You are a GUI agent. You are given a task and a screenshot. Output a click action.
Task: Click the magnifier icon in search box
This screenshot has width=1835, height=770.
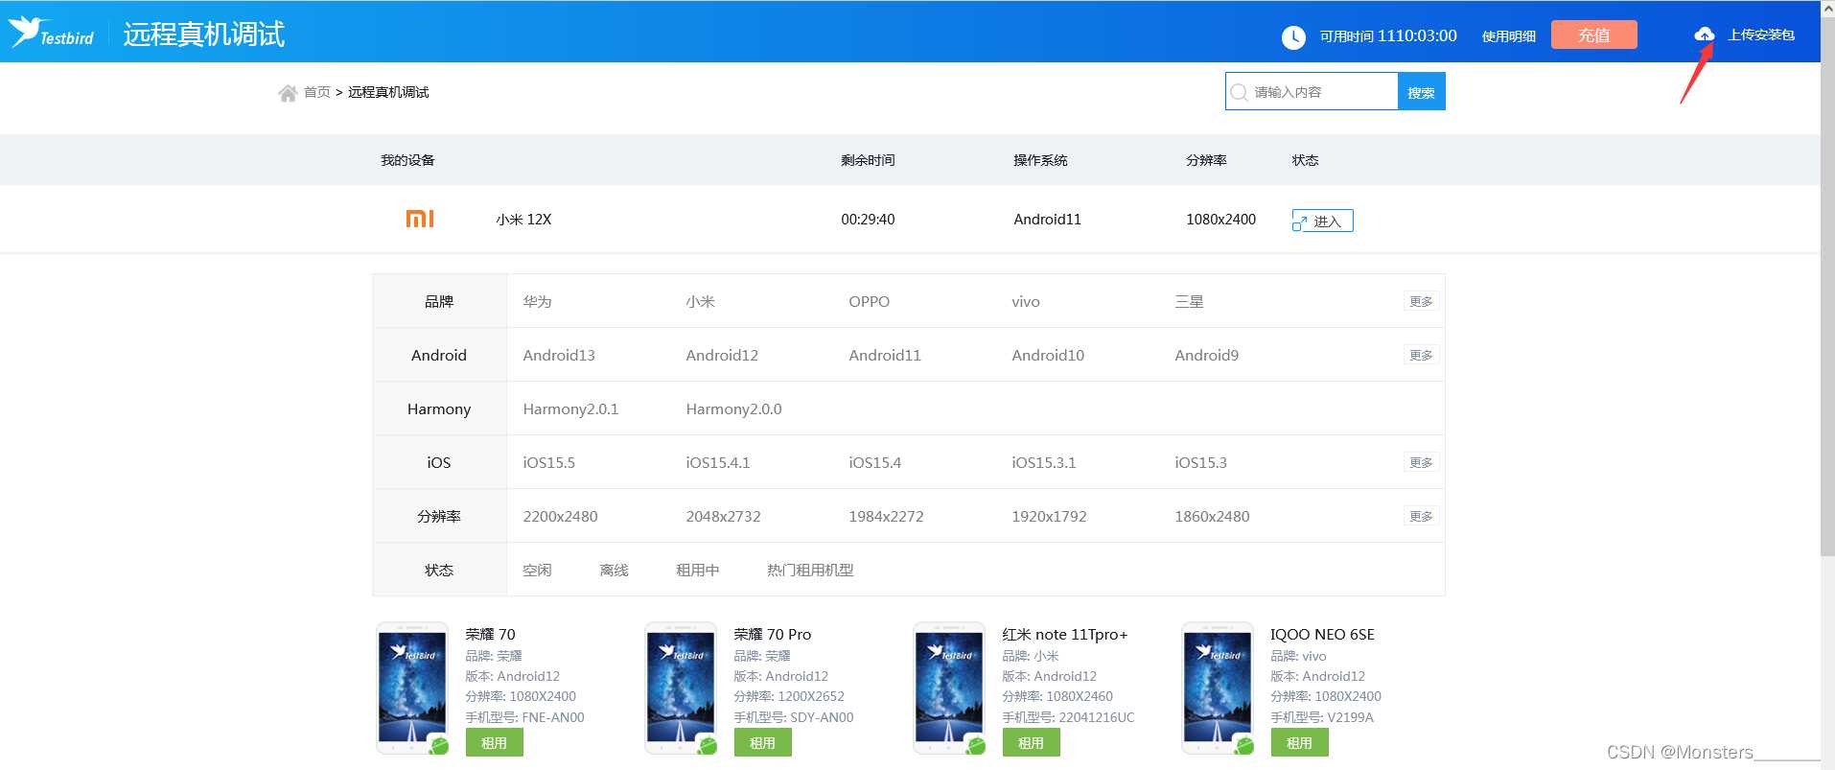(1239, 92)
